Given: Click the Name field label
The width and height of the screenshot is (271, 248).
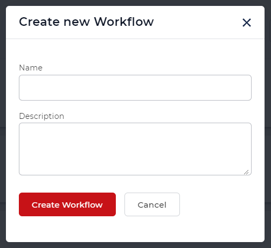Looking at the screenshot, I should pyautogui.click(x=31, y=68).
